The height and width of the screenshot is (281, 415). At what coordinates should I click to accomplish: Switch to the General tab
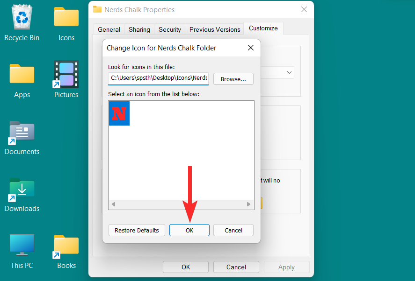109,29
